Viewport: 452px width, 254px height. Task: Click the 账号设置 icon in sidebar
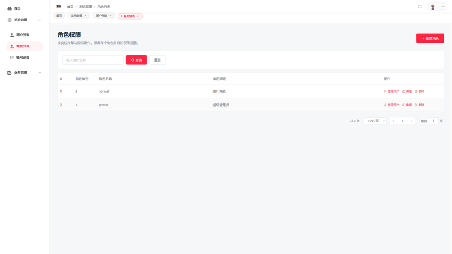(x=12, y=58)
